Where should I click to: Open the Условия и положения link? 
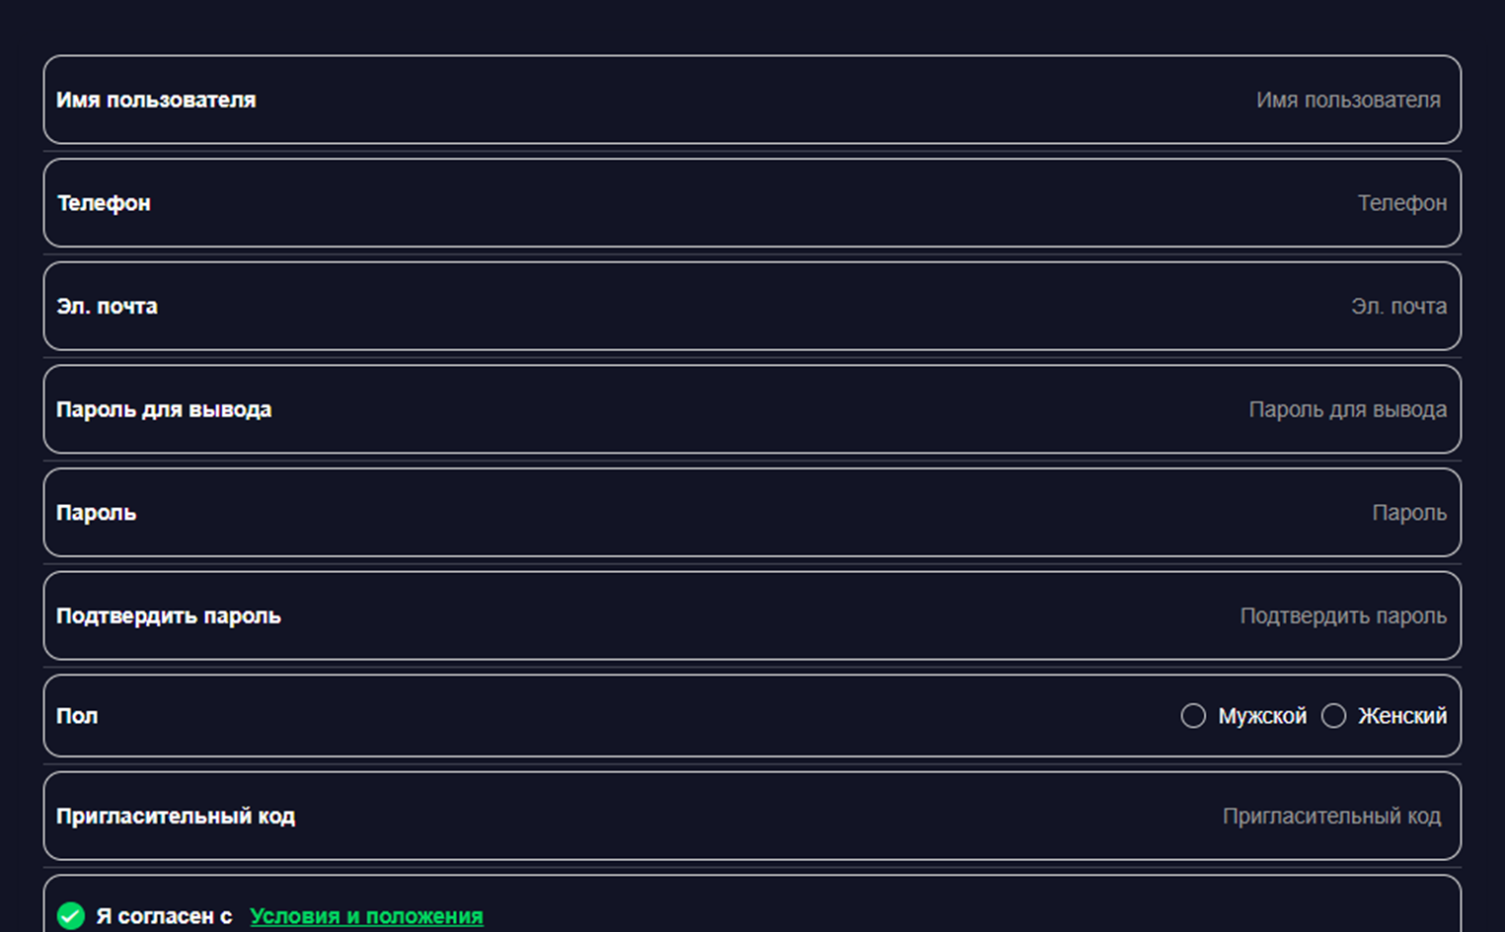[366, 916]
